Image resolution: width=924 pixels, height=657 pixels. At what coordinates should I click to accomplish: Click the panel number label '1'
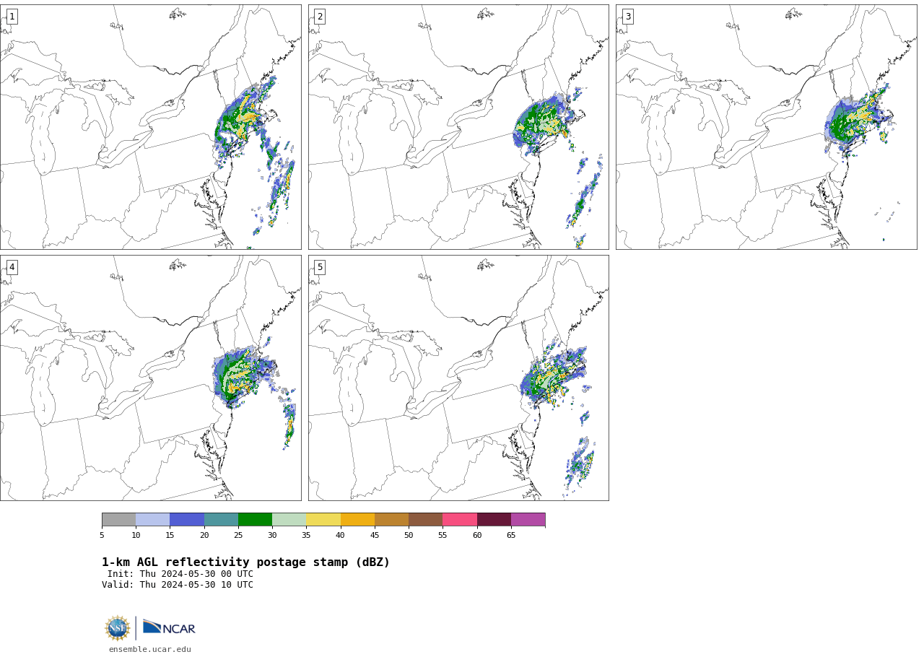point(12,17)
